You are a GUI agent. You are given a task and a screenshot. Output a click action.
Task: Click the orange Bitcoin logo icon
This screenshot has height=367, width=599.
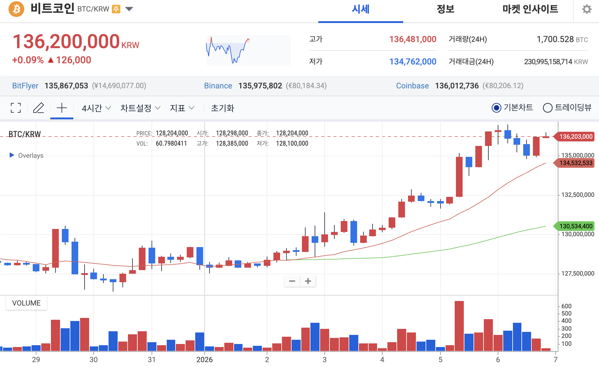[x=16, y=9]
